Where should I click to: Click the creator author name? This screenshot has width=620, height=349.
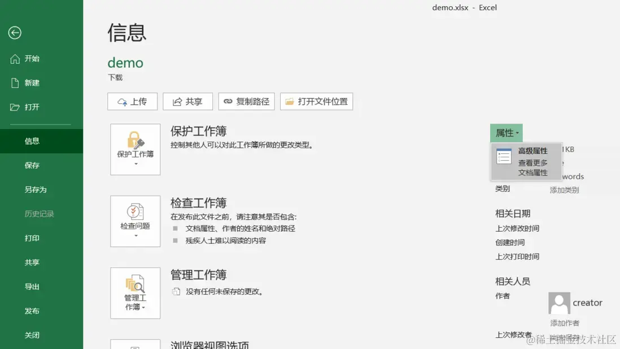pos(588,303)
